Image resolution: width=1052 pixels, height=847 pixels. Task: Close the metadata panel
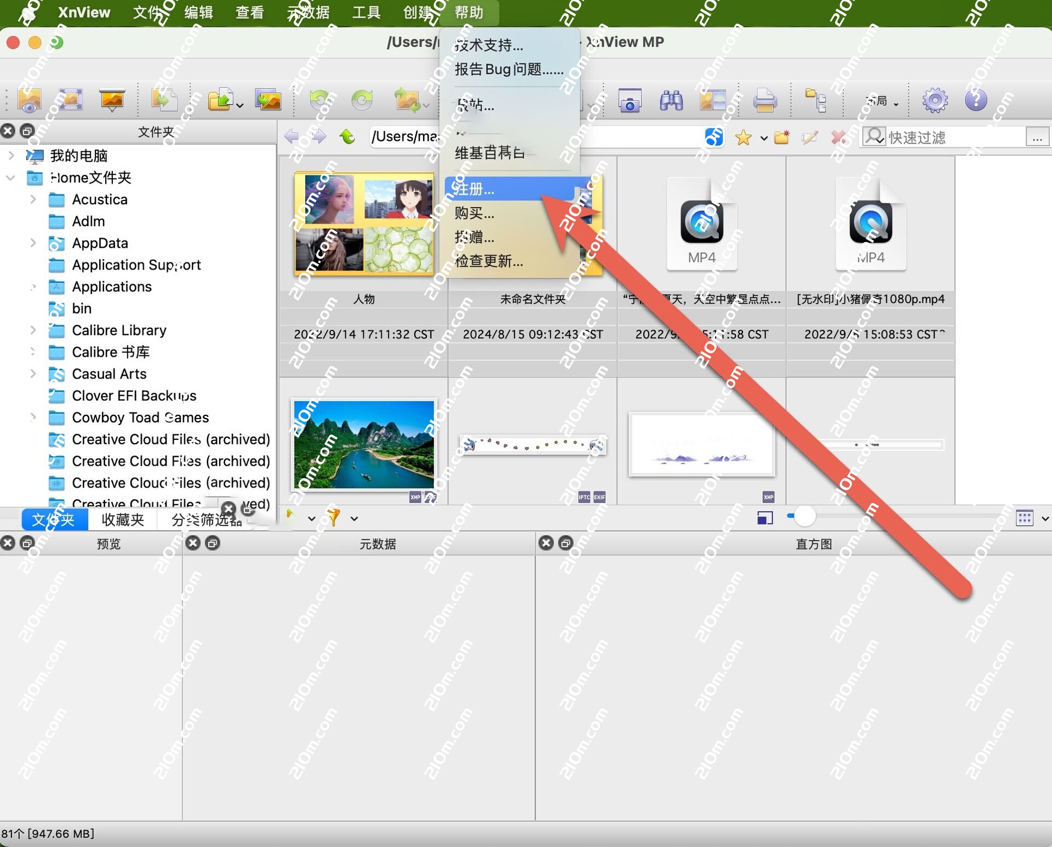193,543
